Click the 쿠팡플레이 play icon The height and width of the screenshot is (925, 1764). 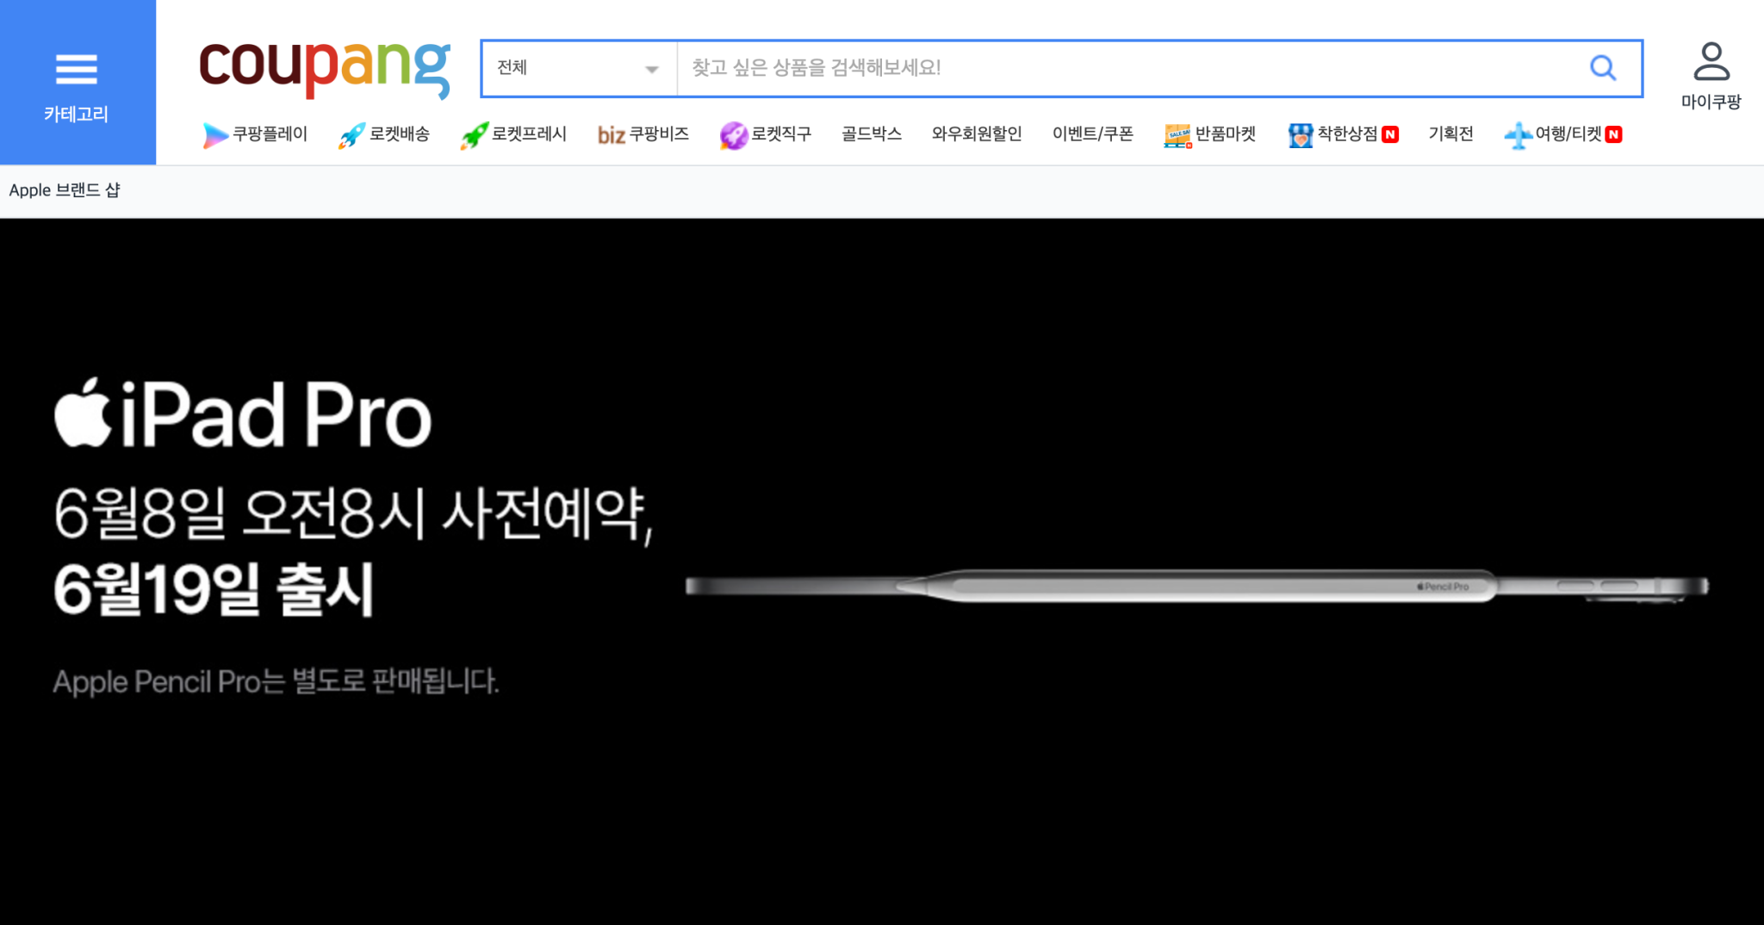coord(214,135)
